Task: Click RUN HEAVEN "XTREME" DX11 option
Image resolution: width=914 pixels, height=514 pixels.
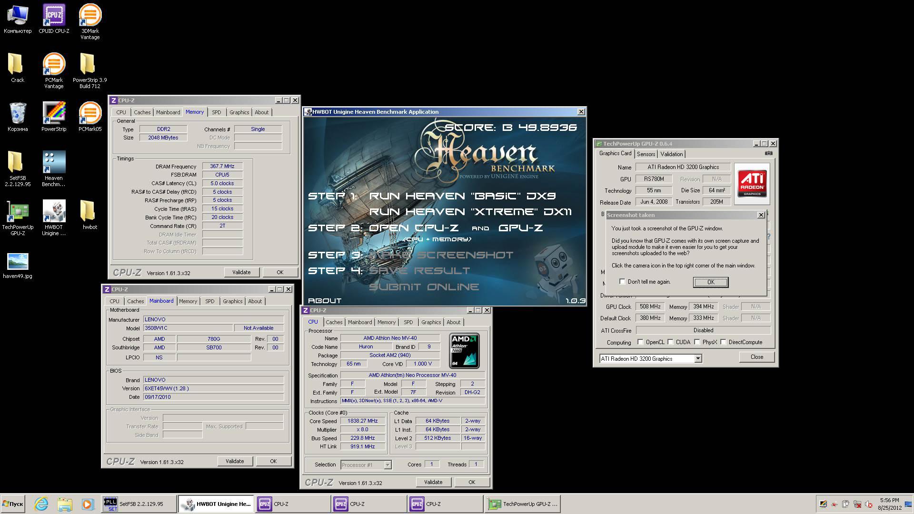Action: click(470, 212)
